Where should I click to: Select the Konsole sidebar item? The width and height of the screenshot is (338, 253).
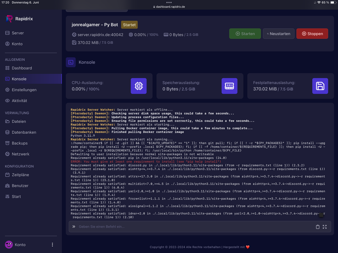pos(31,79)
